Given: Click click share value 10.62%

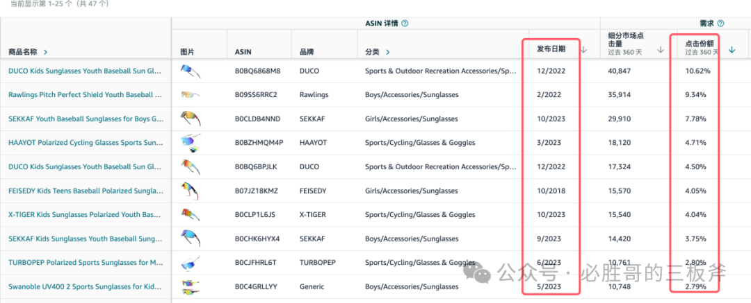Looking at the screenshot, I should coord(698,71).
